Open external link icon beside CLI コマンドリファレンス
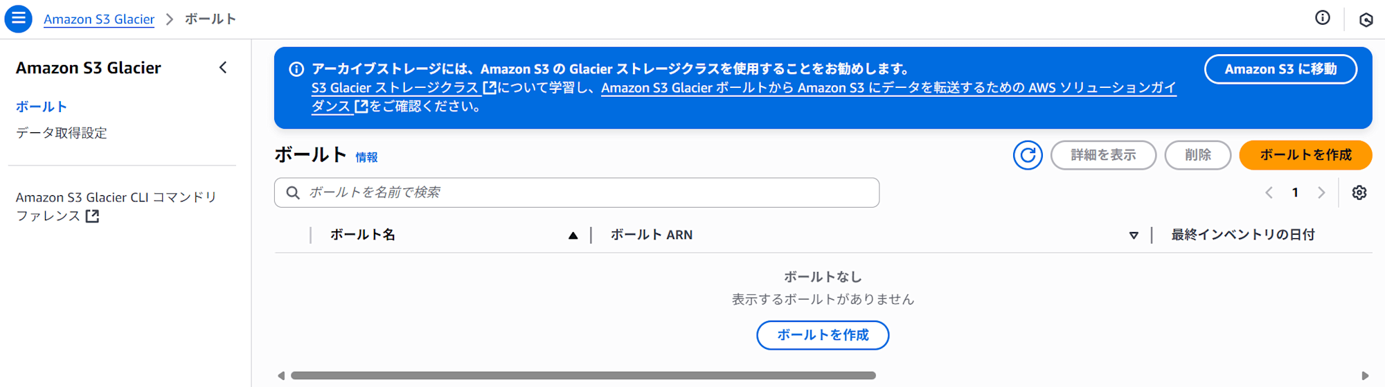 [x=92, y=216]
